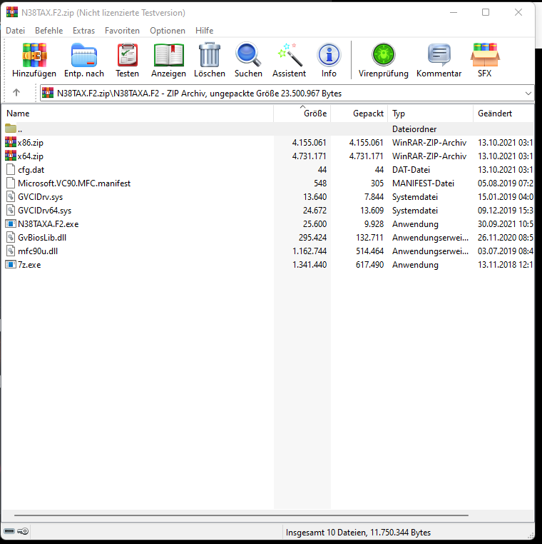This screenshot has width=542, height=544.
Task: Select the x64.zip archive icon
Action: coord(11,156)
